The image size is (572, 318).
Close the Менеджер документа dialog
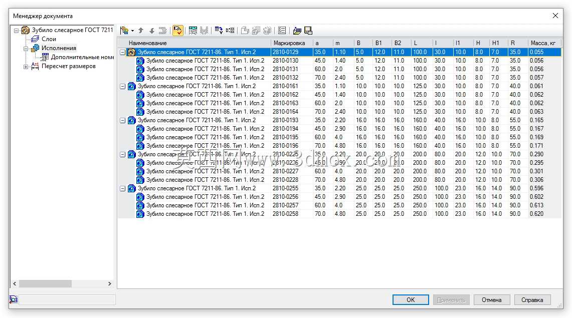[x=555, y=16]
